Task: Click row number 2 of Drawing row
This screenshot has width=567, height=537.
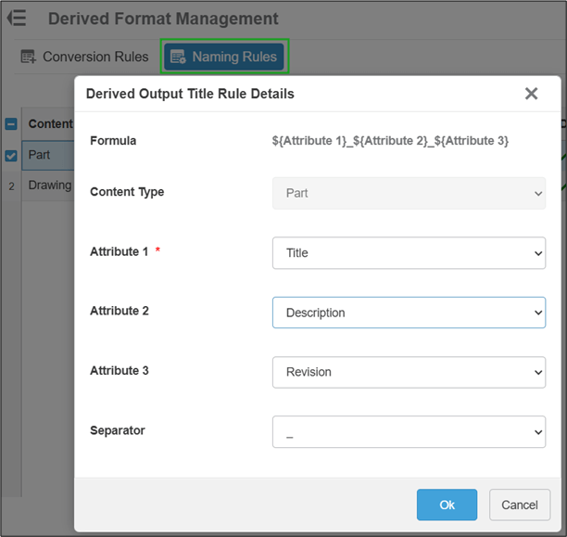Action: pyautogui.click(x=11, y=186)
